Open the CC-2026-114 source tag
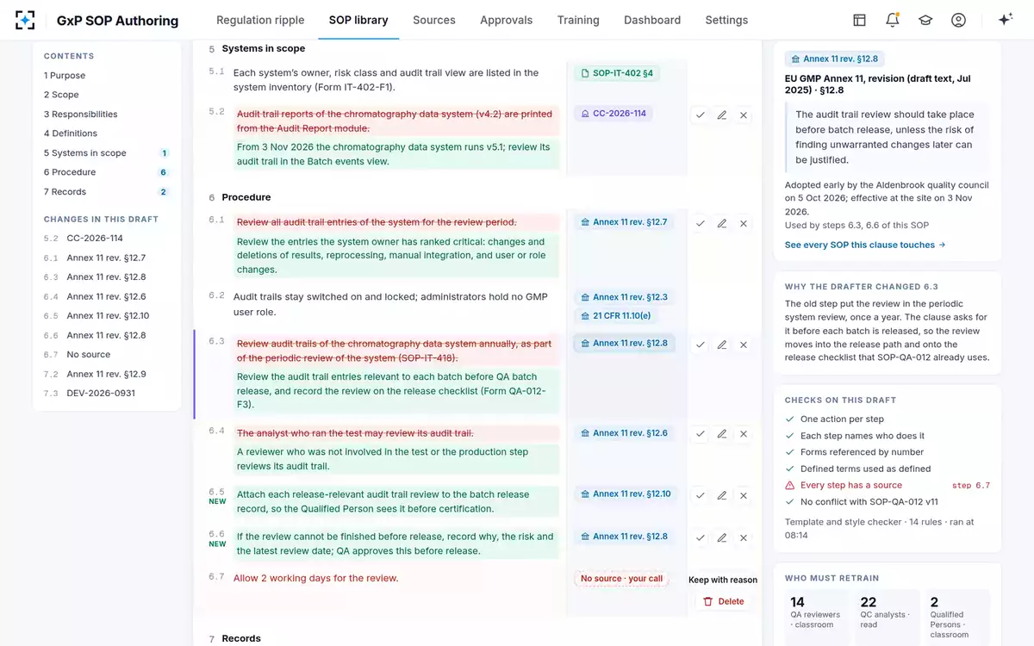The image size is (1034, 646). 614,113
